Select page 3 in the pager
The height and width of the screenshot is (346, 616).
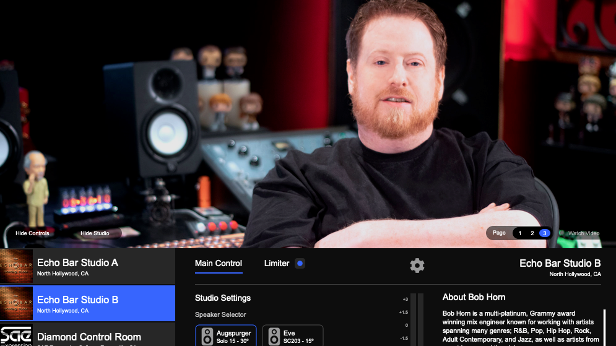click(544, 233)
